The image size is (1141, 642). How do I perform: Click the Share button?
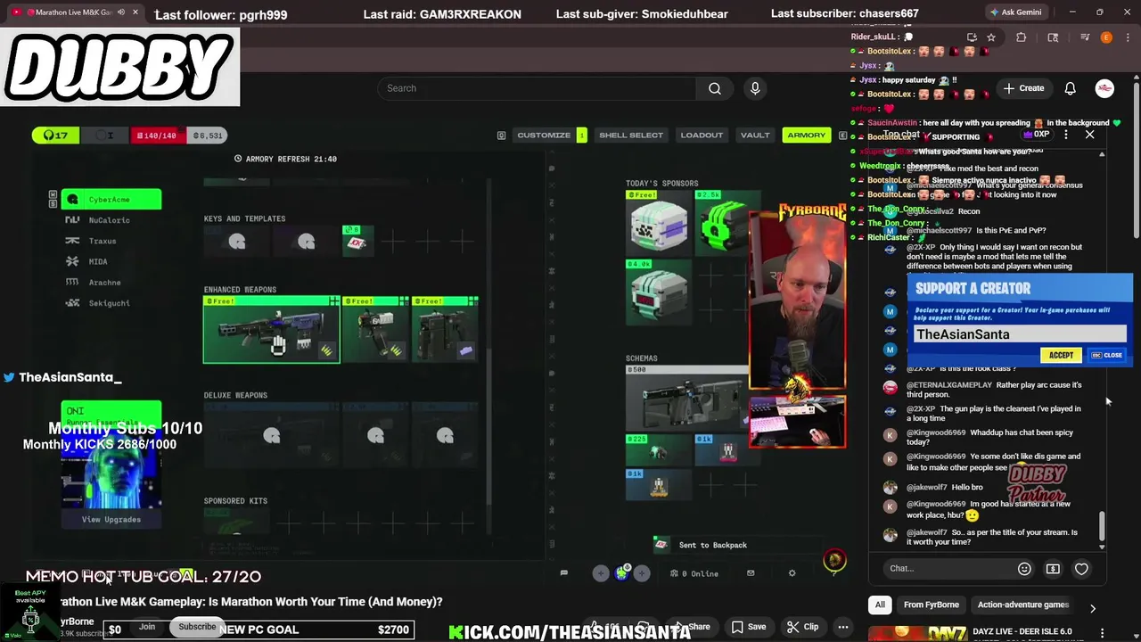click(693, 627)
